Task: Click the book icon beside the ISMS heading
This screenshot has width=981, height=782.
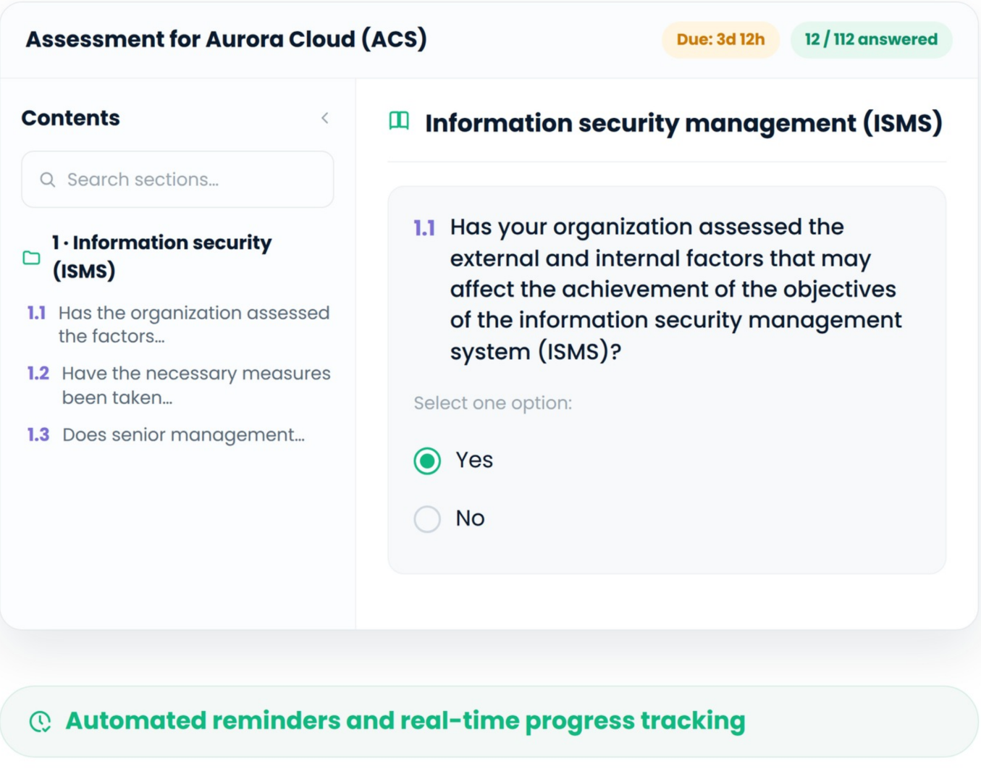Action: tap(399, 120)
